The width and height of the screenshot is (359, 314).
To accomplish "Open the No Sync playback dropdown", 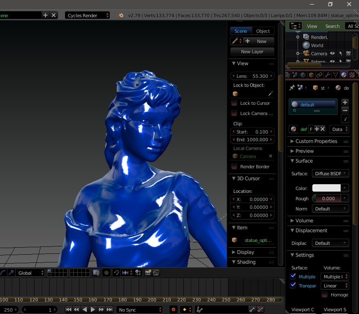I will (x=139, y=309).
